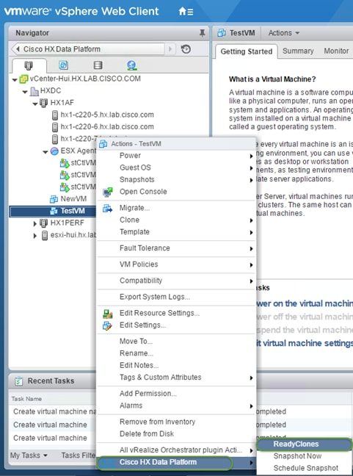Expand the HX1PERF cluster node
Image resolution: width=353 pixels, height=476 pixels.
35,224
